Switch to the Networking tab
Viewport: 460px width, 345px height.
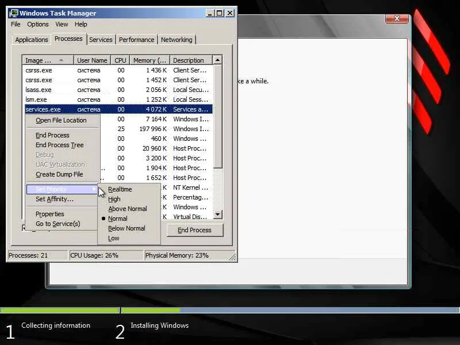click(177, 40)
